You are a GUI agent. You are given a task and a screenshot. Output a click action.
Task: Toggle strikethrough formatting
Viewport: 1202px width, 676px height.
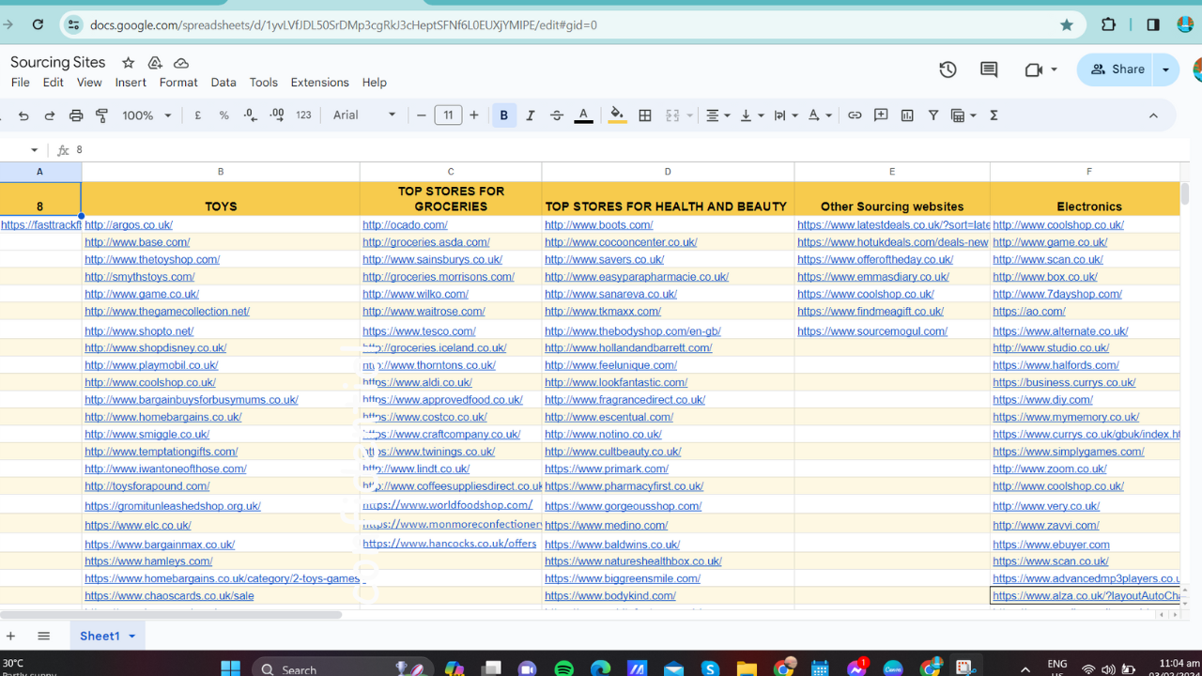[557, 115]
